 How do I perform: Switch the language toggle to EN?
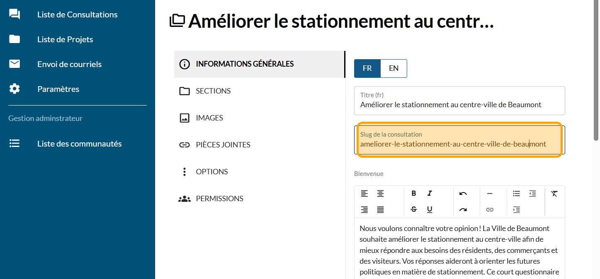[x=394, y=68]
